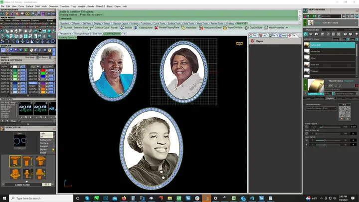Open the render preset Satin blur dropdown
359x202 pixels.
tap(333, 22)
